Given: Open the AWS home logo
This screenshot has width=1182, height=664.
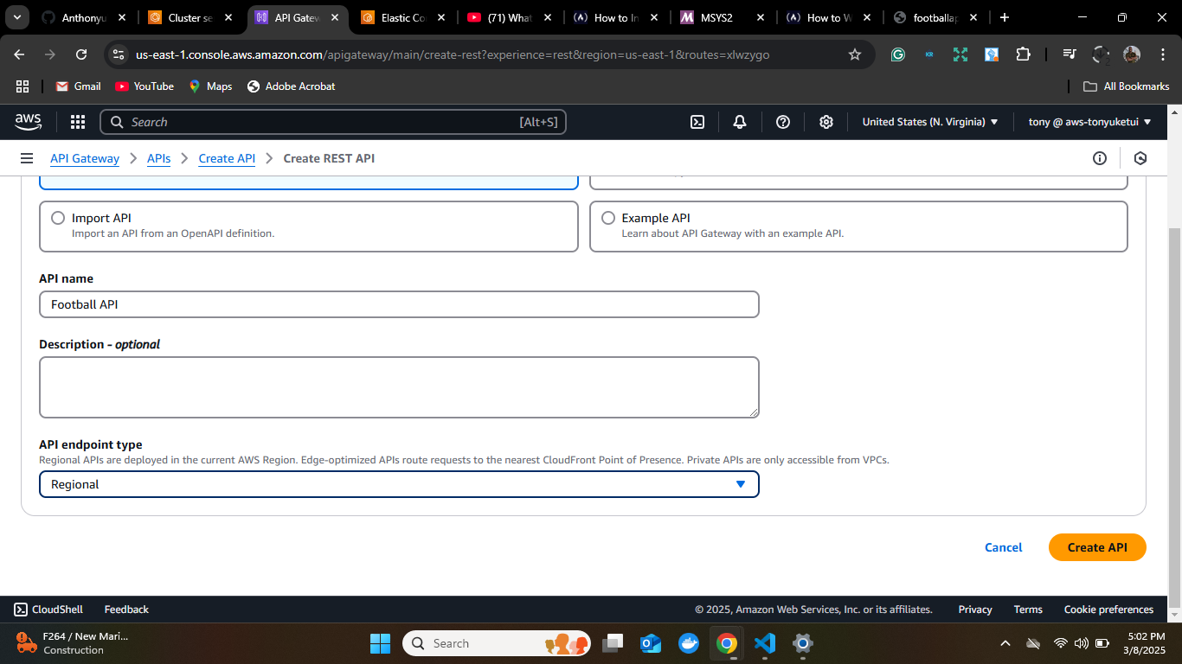Looking at the screenshot, I should click(28, 123).
